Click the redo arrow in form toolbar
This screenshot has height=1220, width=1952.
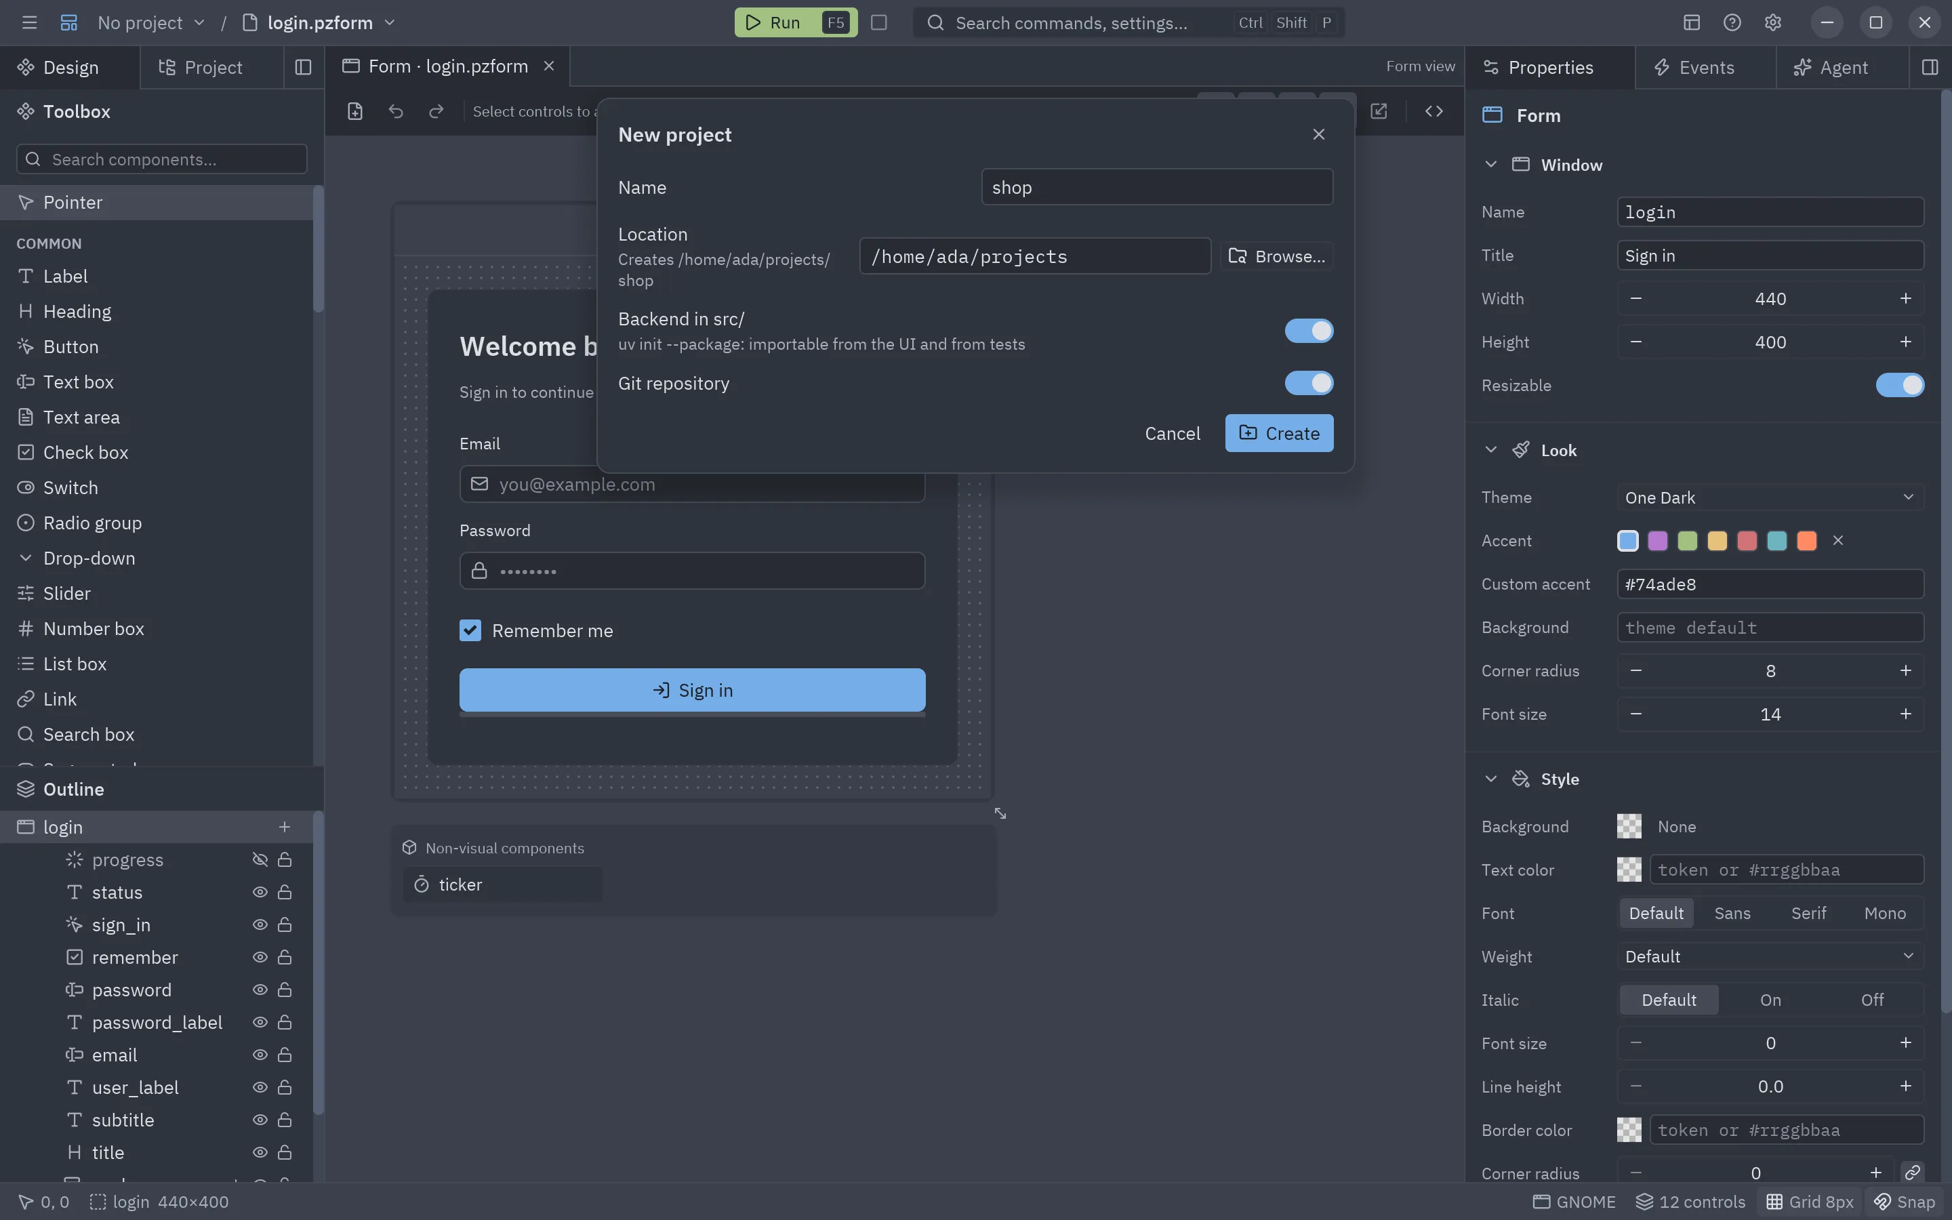click(436, 111)
